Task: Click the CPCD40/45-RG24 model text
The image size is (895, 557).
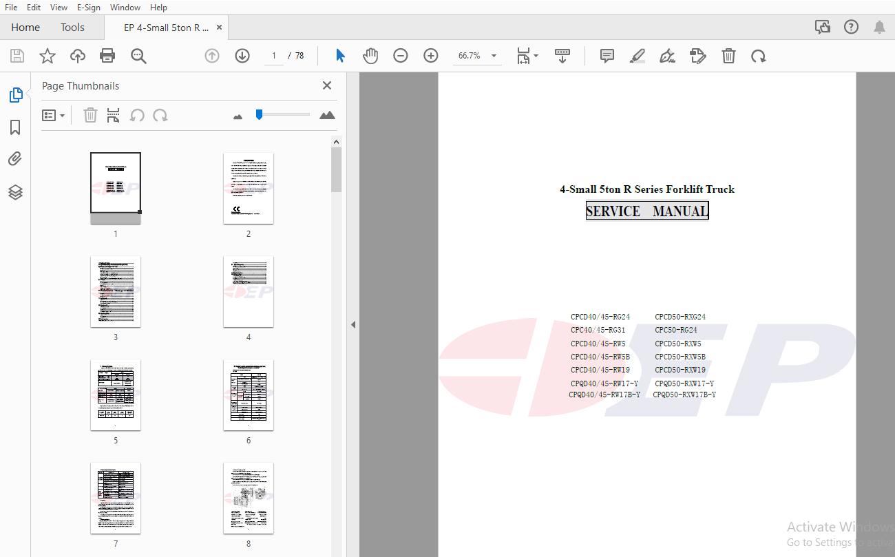Action: click(x=600, y=317)
